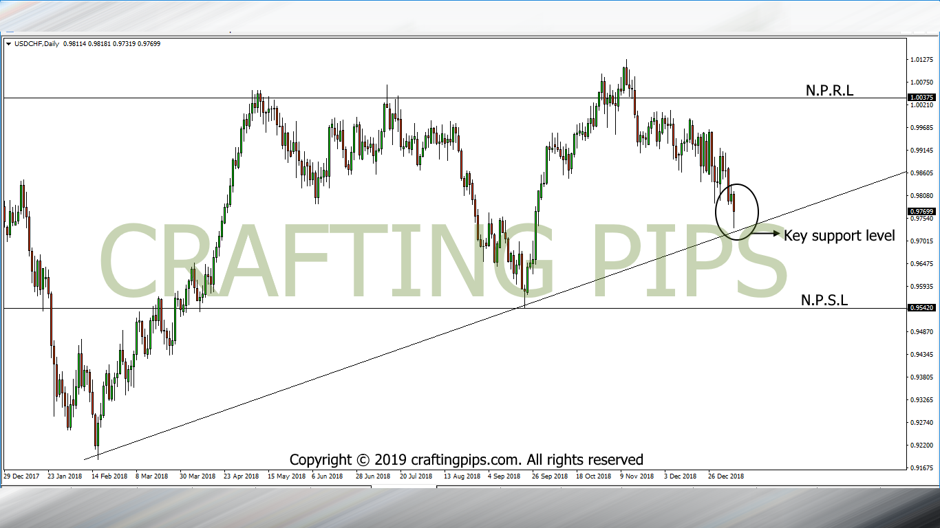This screenshot has width=940, height=528.
Task: Click 0.94870 on the price scale
Action: click(921, 332)
